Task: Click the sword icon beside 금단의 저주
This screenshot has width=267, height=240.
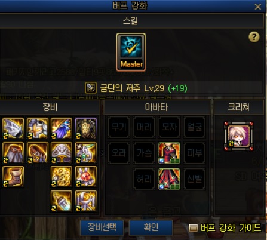Action: [x=91, y=88]
